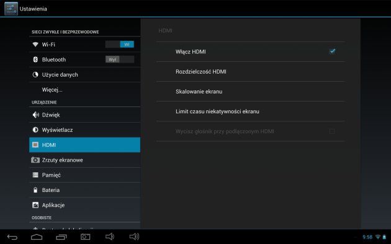
Task: Tap the volume down speaker button
Action: [x=110, y=237]
